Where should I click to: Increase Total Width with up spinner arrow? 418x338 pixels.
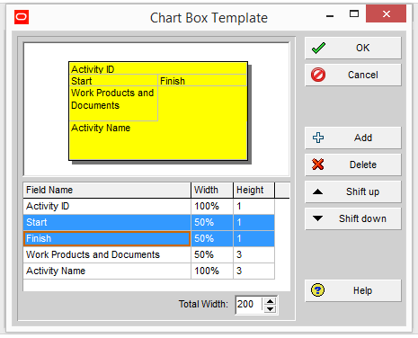pos(271,301)
